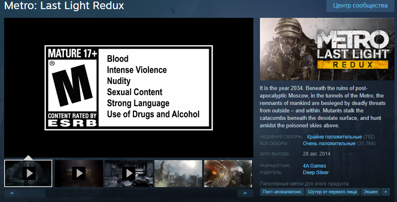View the ruined city screenshot thumbnail
Viewport: 397px width, 202px height.
178,173
